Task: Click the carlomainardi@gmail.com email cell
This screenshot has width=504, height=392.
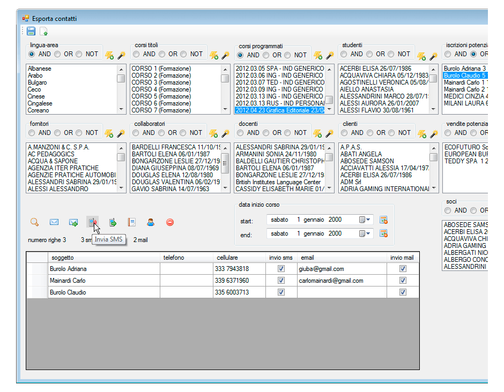Action: (342, 281)
